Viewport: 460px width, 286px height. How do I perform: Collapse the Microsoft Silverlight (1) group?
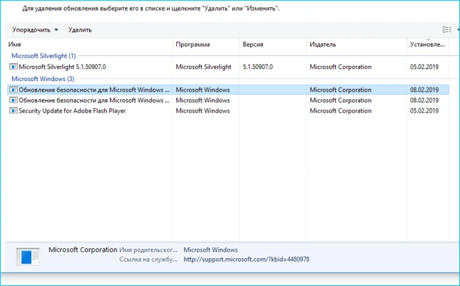click(43, 56)
